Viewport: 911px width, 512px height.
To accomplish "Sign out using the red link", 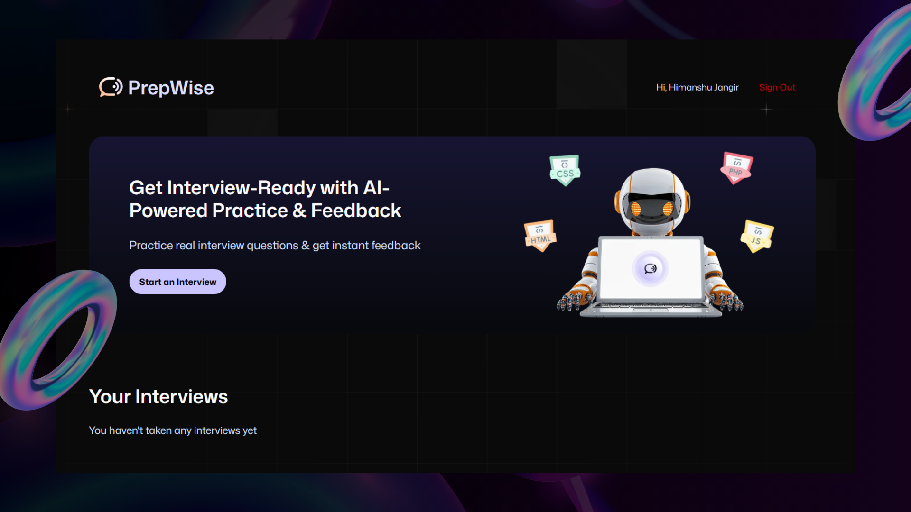I will (777, 87).
